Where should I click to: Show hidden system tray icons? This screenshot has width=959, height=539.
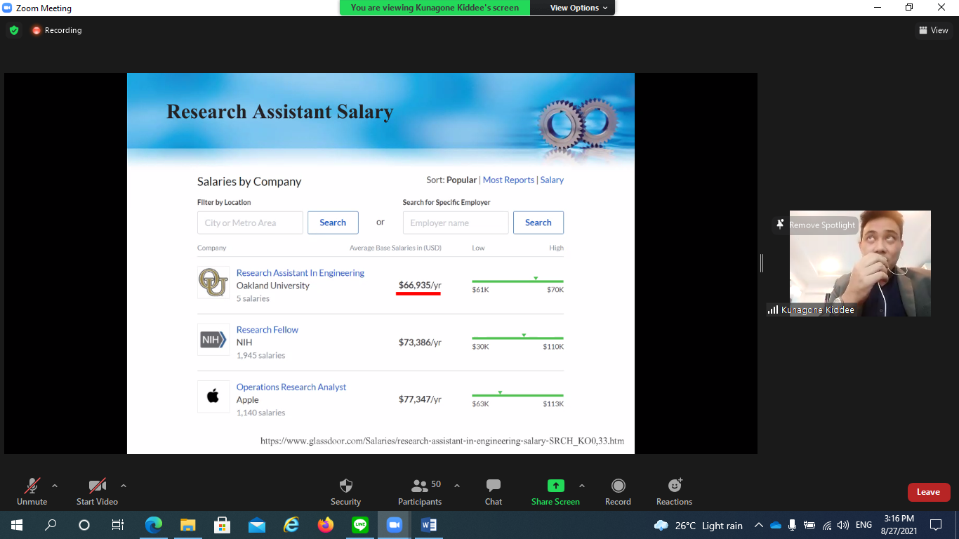[759, 525]
